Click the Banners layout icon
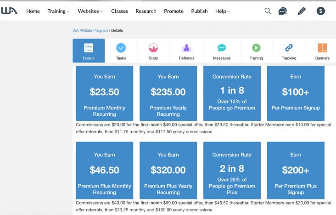 [322, 48]
